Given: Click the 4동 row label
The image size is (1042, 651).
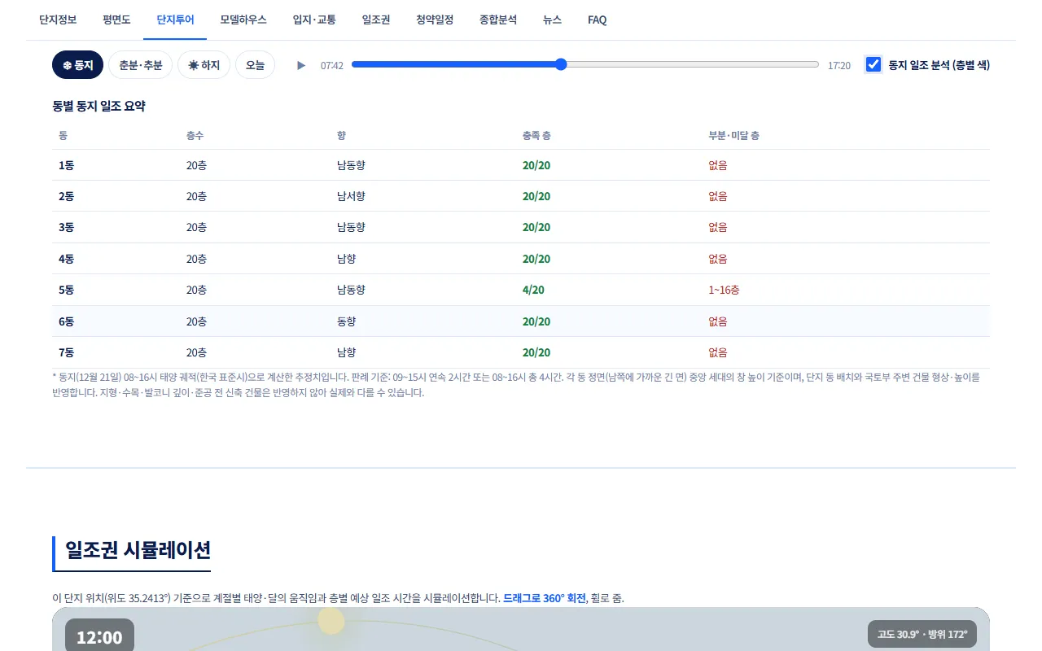Looking at the screenshot, I should (66, 259).
